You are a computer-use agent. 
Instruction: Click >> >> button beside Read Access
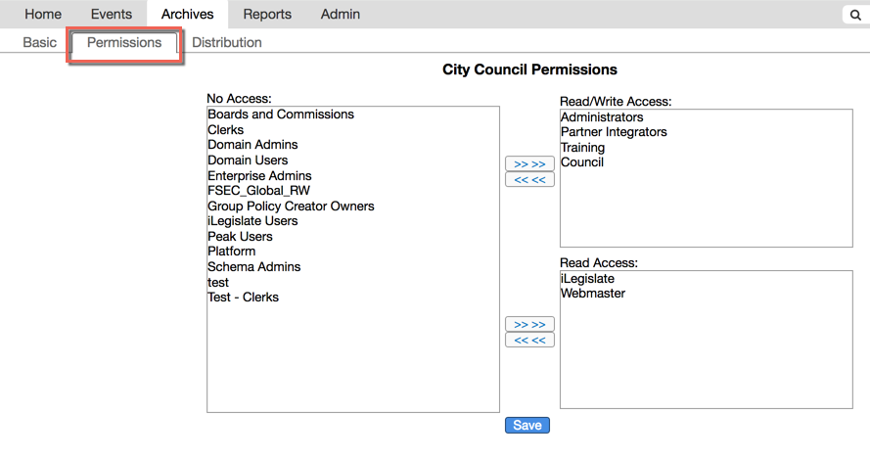529,325
